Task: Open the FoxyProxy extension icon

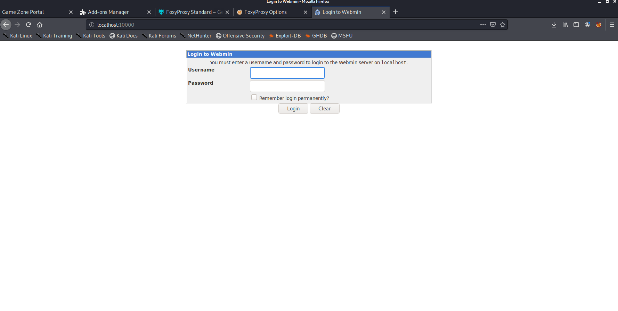Action: point(599,25)
